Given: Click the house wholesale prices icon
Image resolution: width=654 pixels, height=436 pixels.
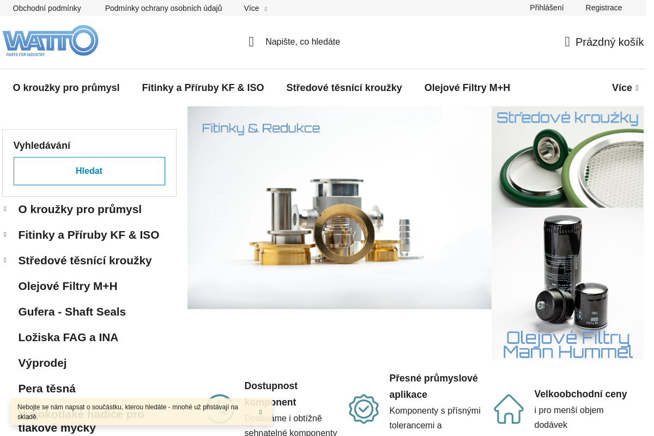Looking at the screenshot, I should [508, 409].
